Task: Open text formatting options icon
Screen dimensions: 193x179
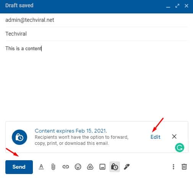Action: coord(41,167)
